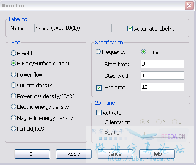The width and height of the screenshot is (196, 165).
Task: Toggle Automatic labeling checkbox
Action: coord(130,28)
